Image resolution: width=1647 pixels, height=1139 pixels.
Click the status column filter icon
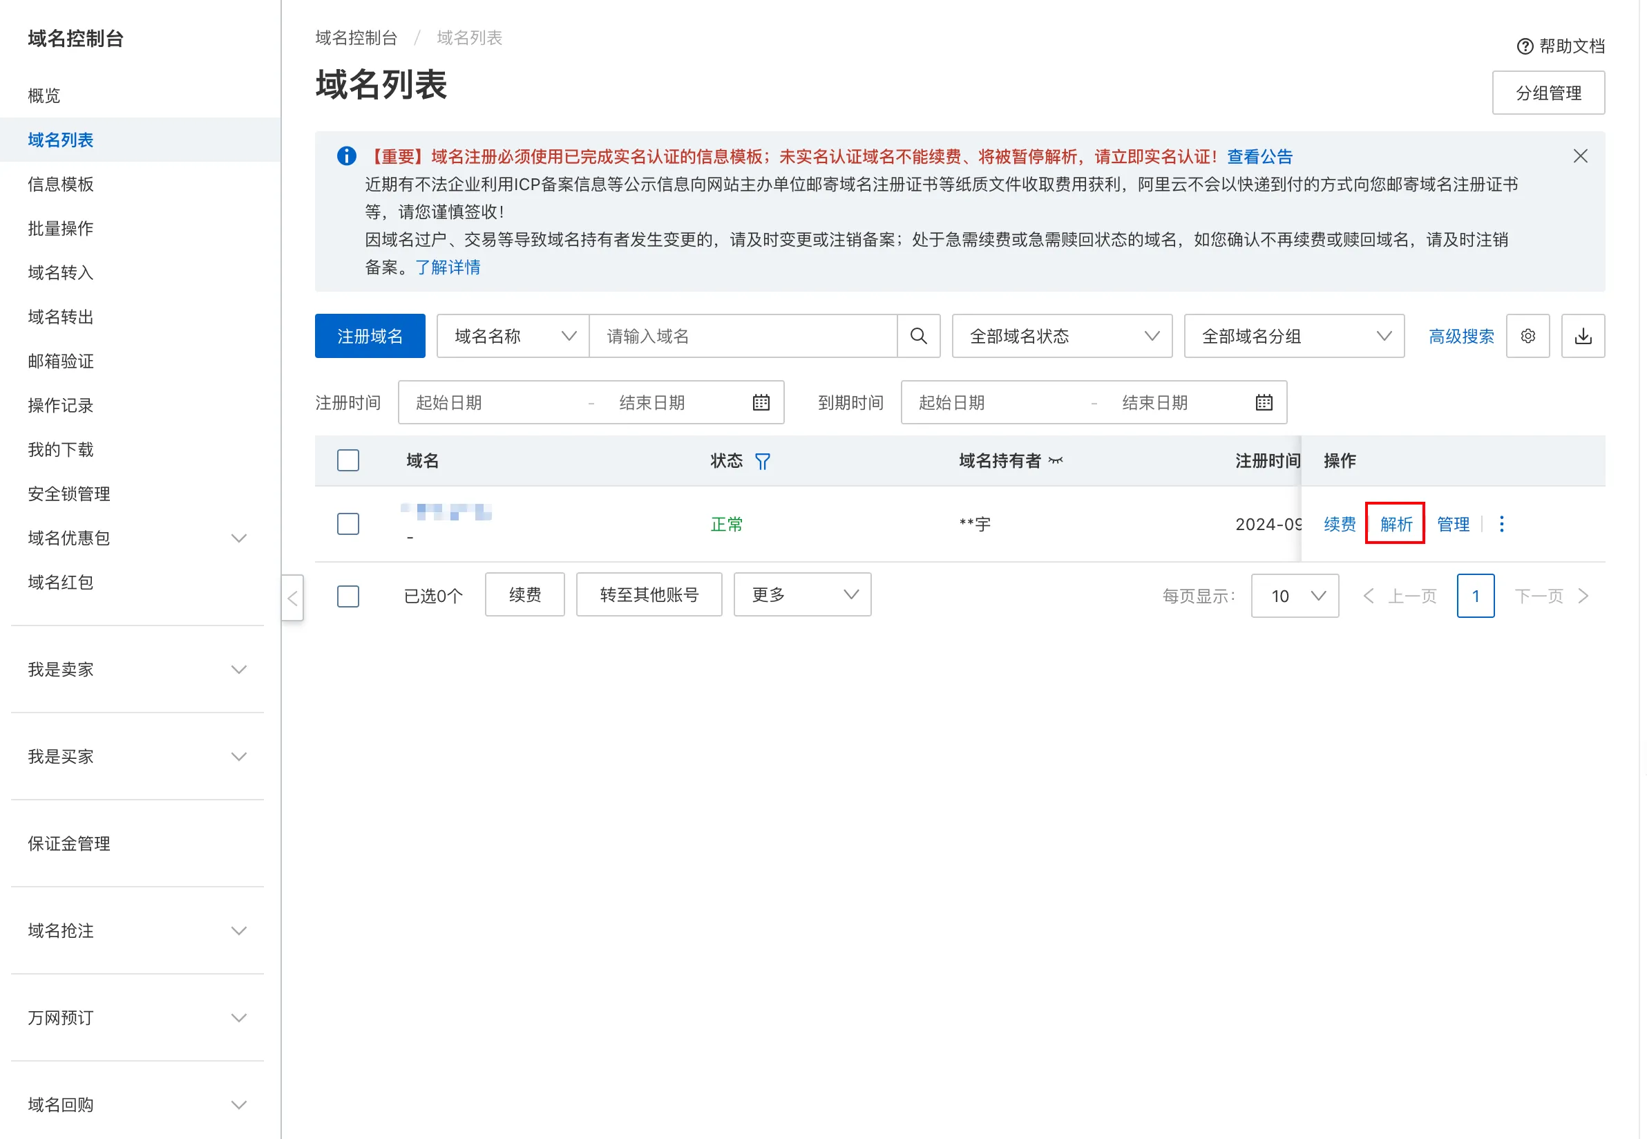click(x=763, y=462)
